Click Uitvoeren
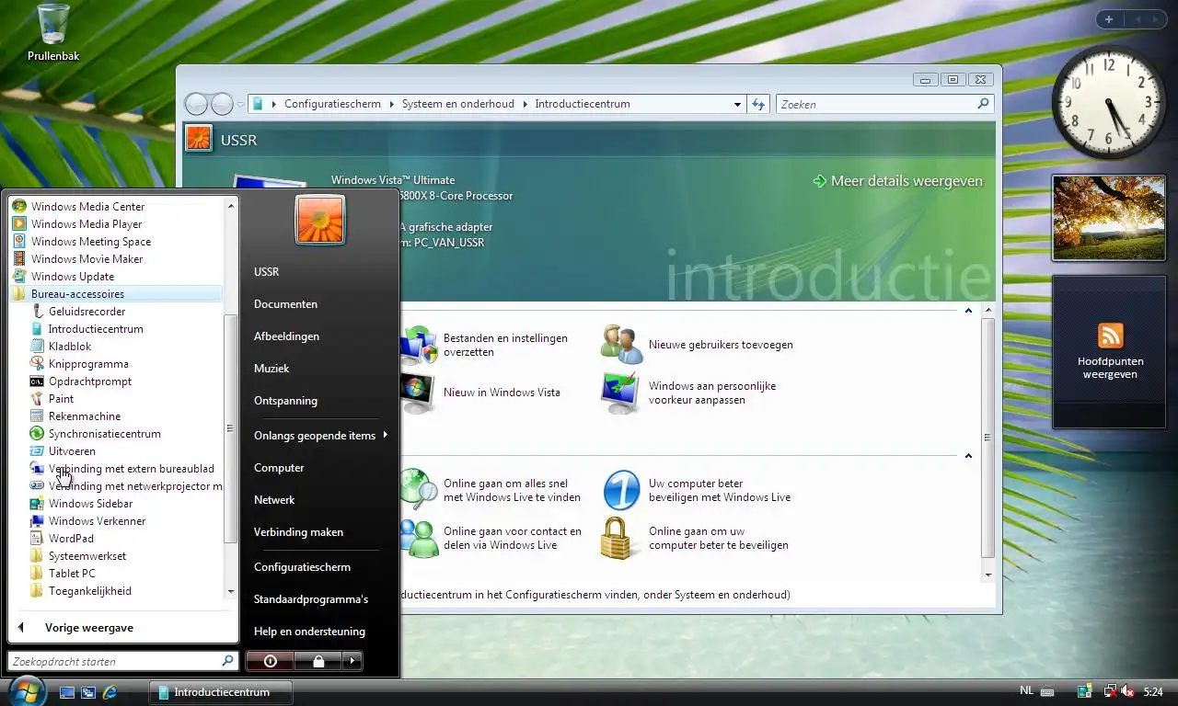Viewport: 1178px width, 706px height. [x=63, y=451]
